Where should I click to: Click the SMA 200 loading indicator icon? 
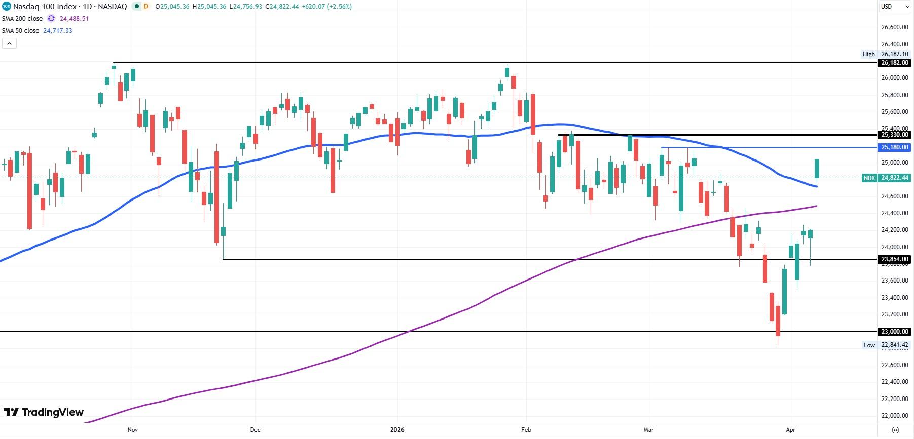[50, 18]
